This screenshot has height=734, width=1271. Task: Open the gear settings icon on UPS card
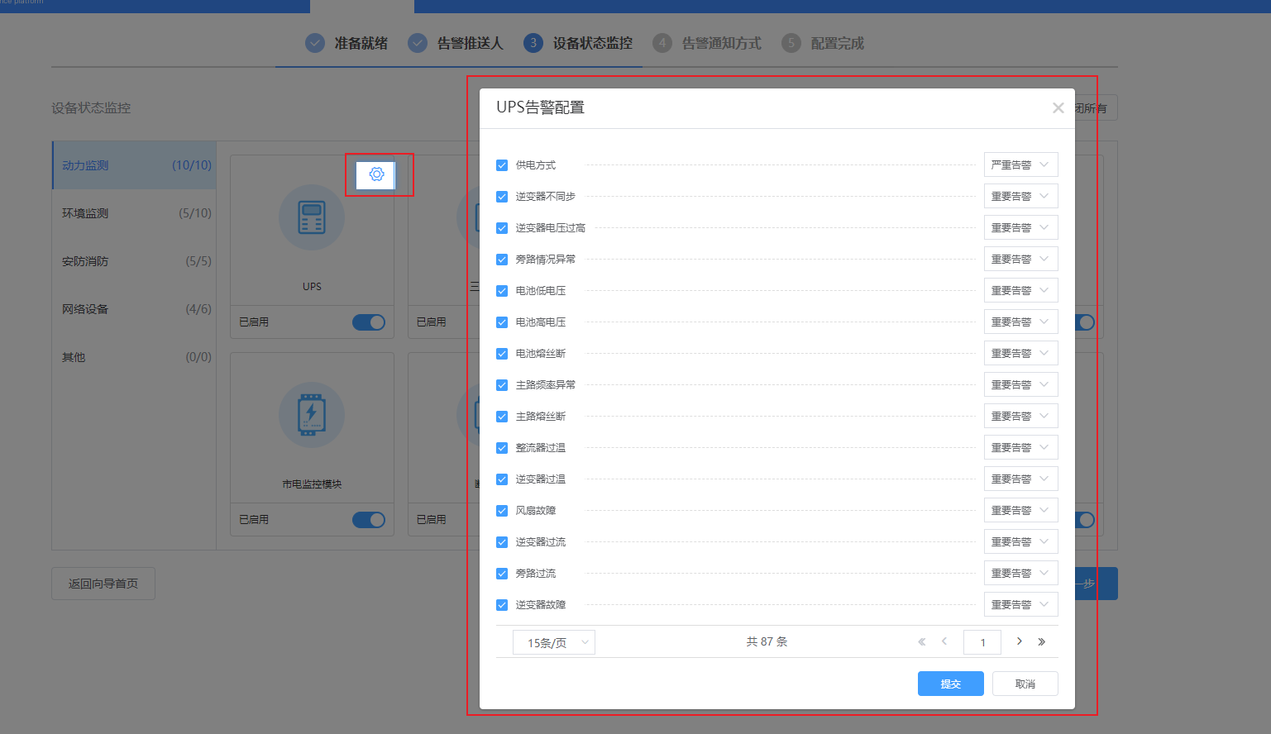(376, 174)
